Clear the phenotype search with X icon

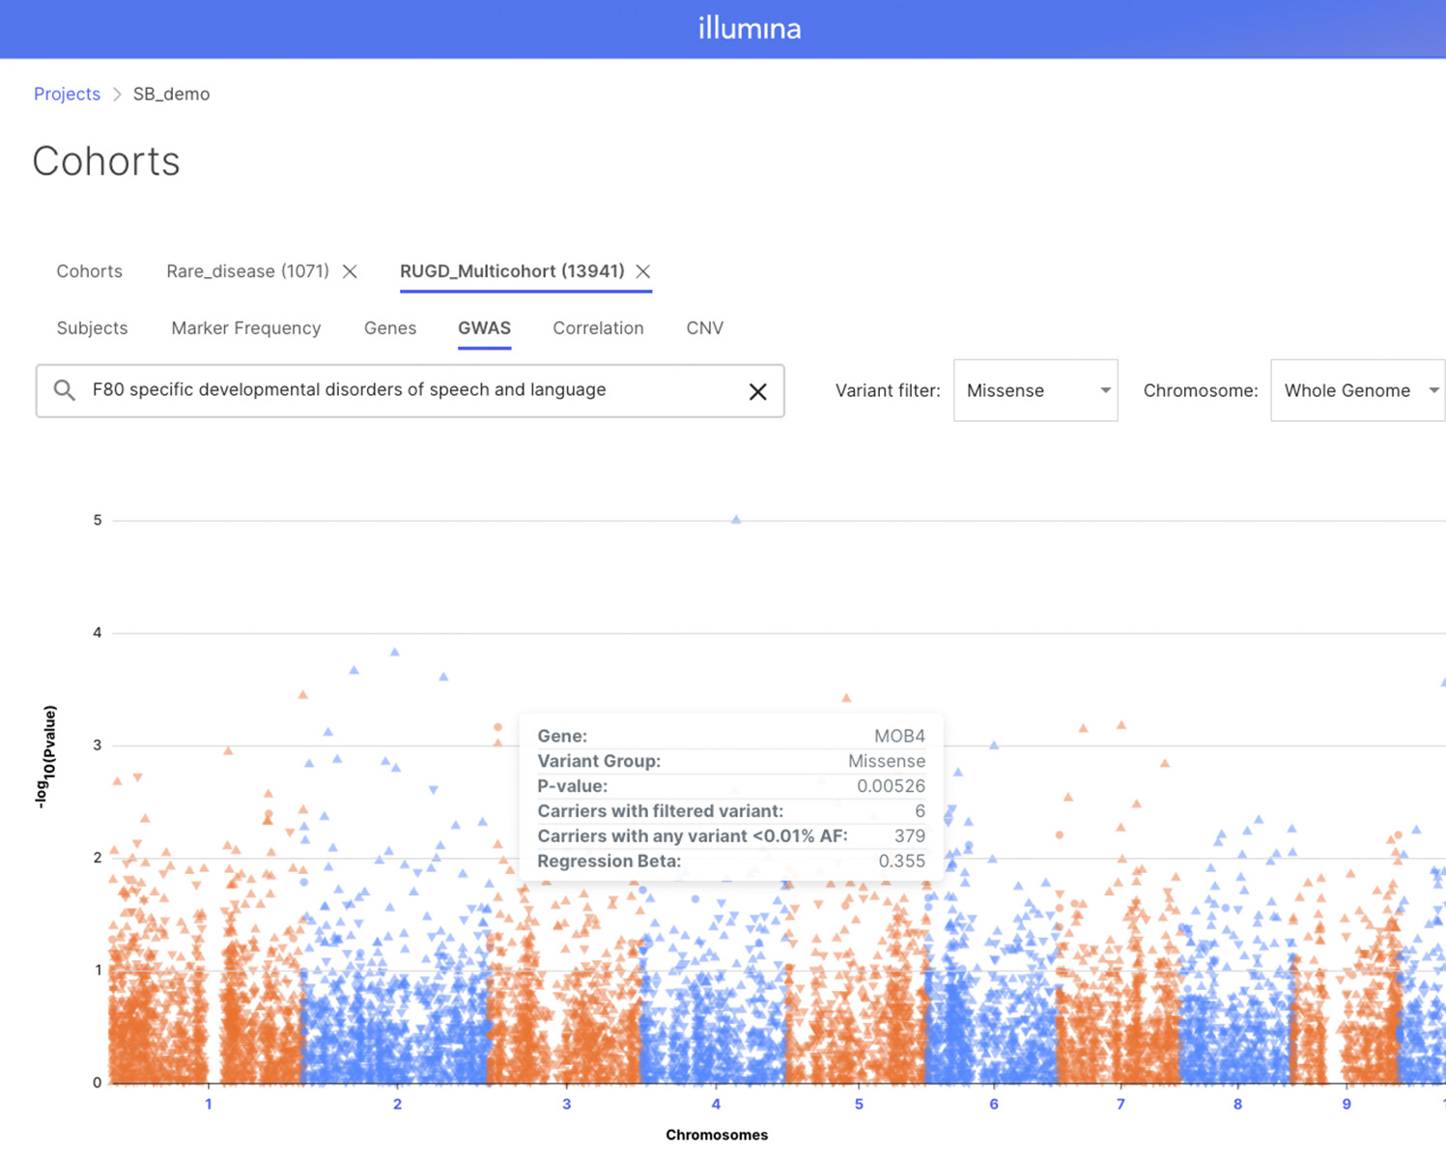[758, 391]
